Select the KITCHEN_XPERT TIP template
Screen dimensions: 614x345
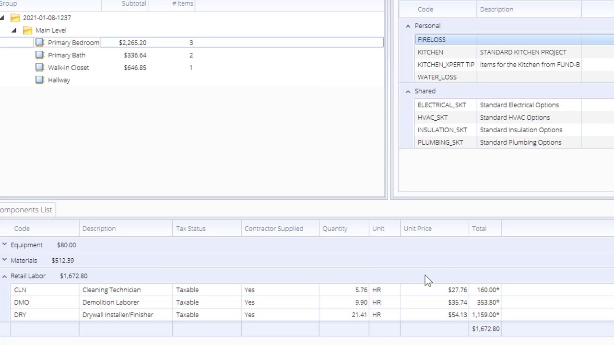click(x=446, y=65)
